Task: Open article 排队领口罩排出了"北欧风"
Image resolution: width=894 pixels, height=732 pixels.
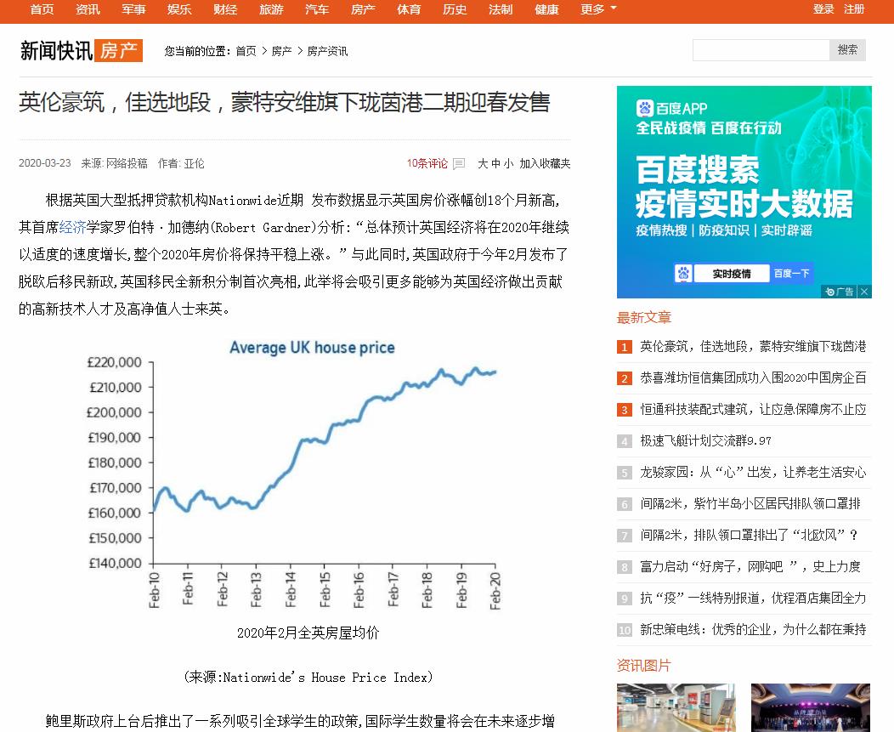Action: (749, 535)
